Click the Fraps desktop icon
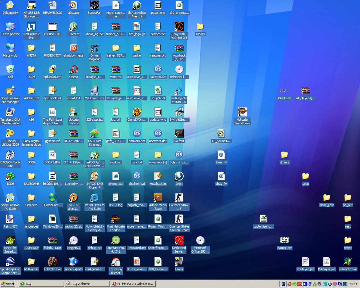The image size is (360, 288). tap(179, 262)
